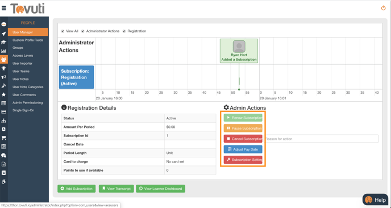391x208 pixels.
Task: Open the address book sidebar icon
Action: point(4,173)
